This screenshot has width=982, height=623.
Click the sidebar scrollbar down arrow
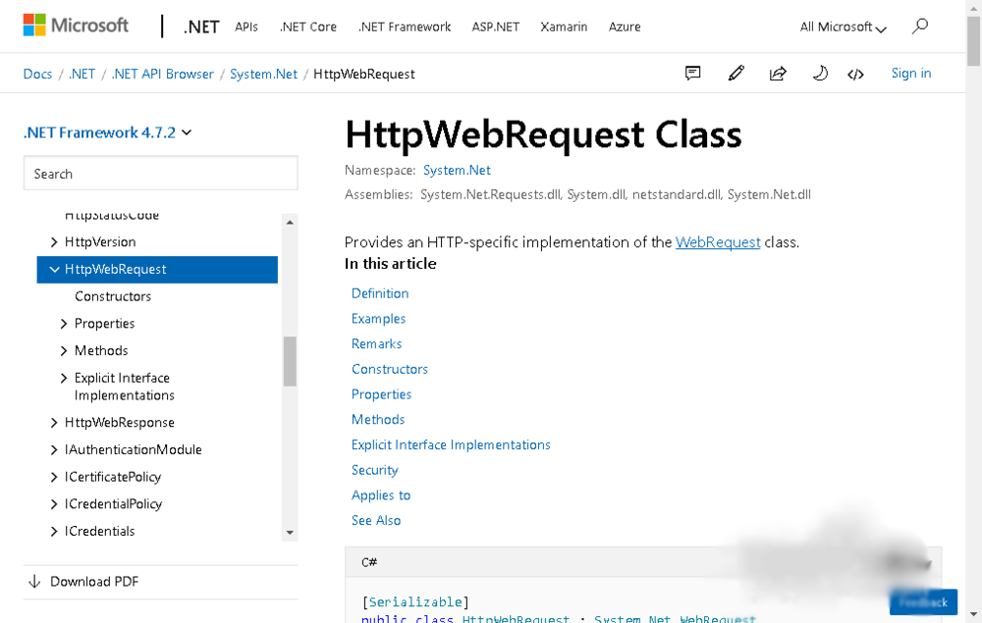coord(290,533)
